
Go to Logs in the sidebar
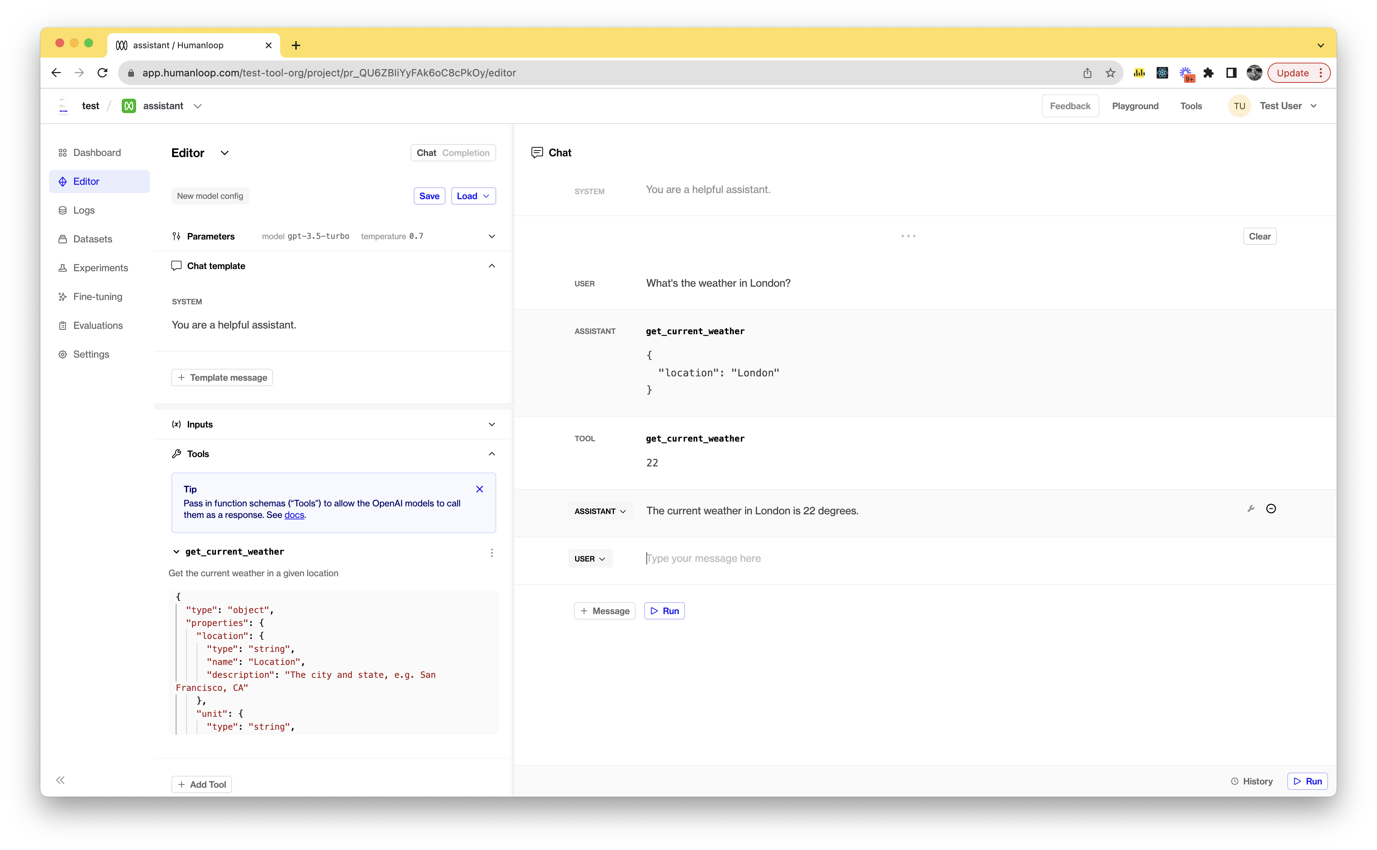pyautogui.click(x=84, y=210)
